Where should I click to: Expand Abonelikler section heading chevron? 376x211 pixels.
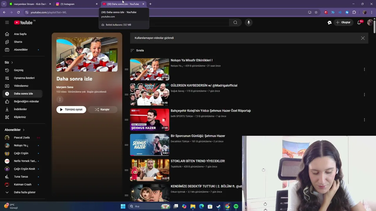[x=23, y=130]
